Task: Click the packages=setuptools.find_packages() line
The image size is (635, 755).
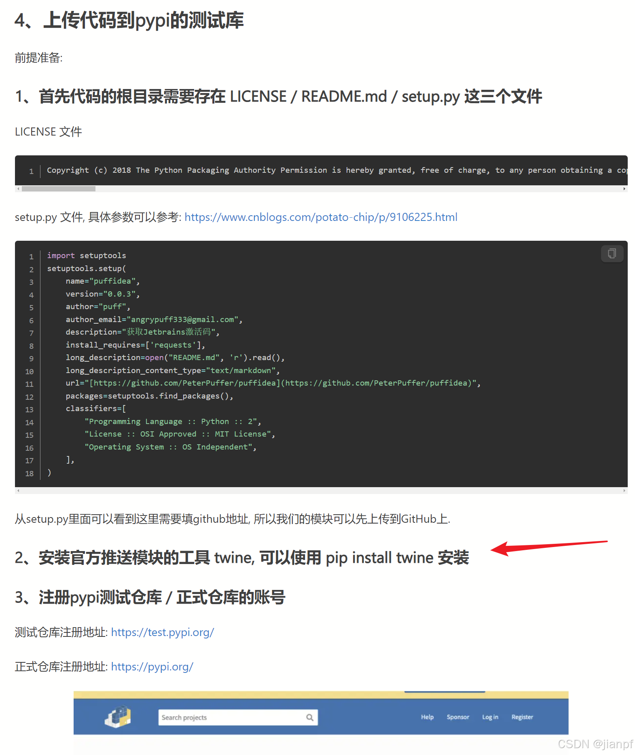Action: [x=150, y=396]
